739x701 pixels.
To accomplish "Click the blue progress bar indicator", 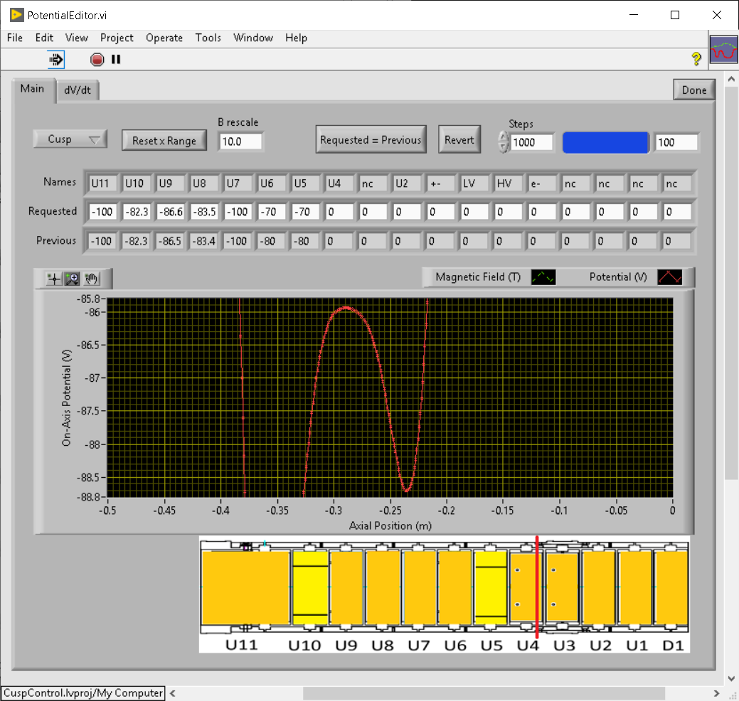I will pyautogui.click(x=605, y=142).
